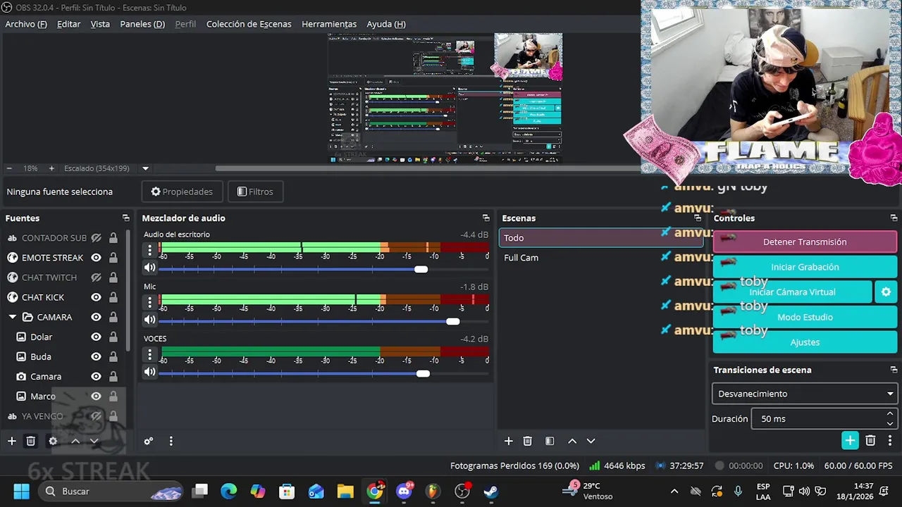Move scene up in Escenas toolbar
Viewport: 902px width, 507px height.
(572, 441)
